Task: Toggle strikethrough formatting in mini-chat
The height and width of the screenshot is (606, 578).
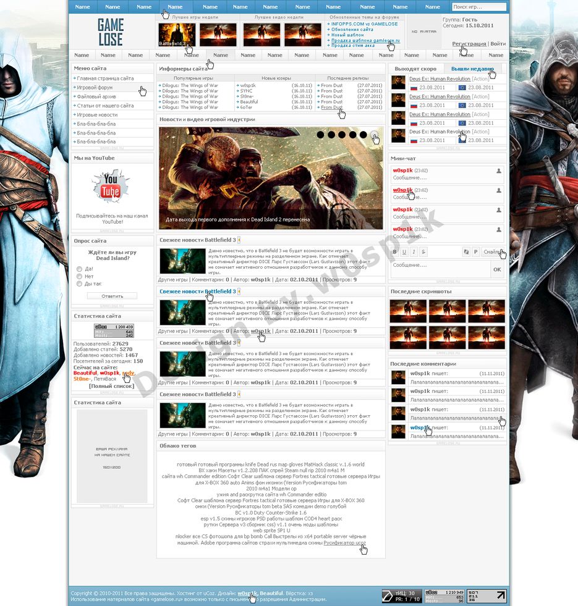Action: click(423, 252)
